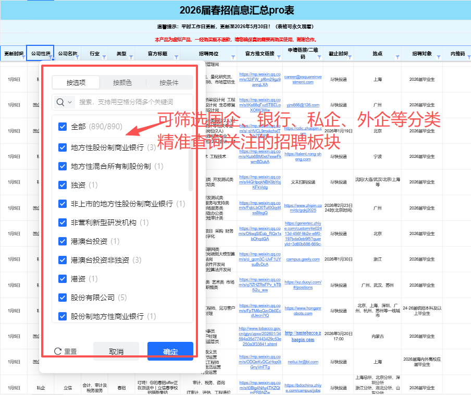Viewport: 471px width, 395px height.
Task: Switch to the 按条件 tab
Action: 169,82
